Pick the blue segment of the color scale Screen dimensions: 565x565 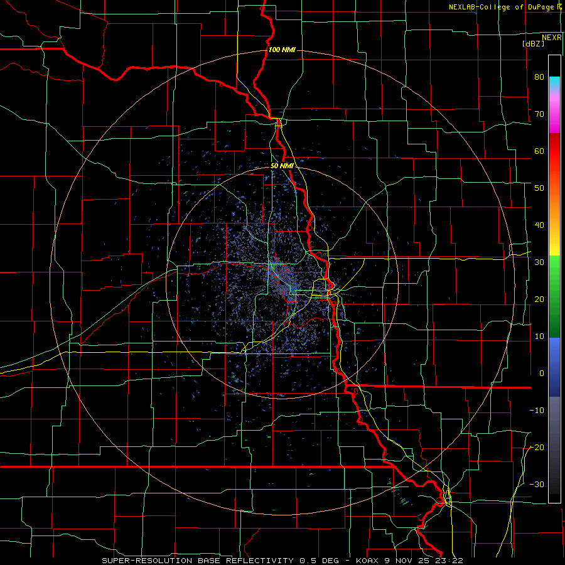554,367
